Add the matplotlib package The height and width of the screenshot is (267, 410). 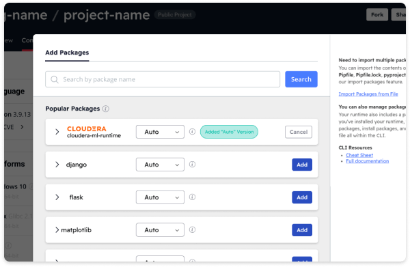302,230
